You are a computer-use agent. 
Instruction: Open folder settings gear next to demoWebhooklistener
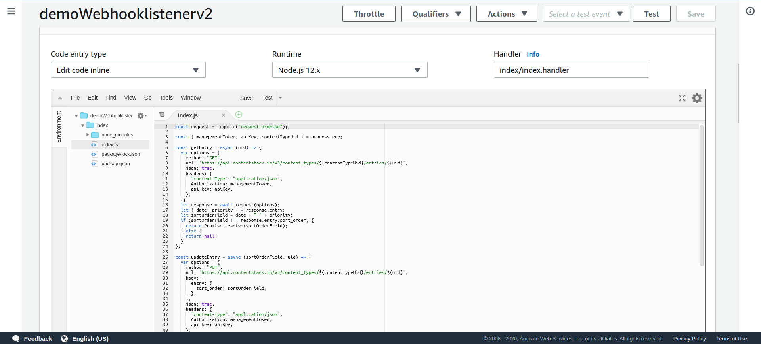(141, 116)
